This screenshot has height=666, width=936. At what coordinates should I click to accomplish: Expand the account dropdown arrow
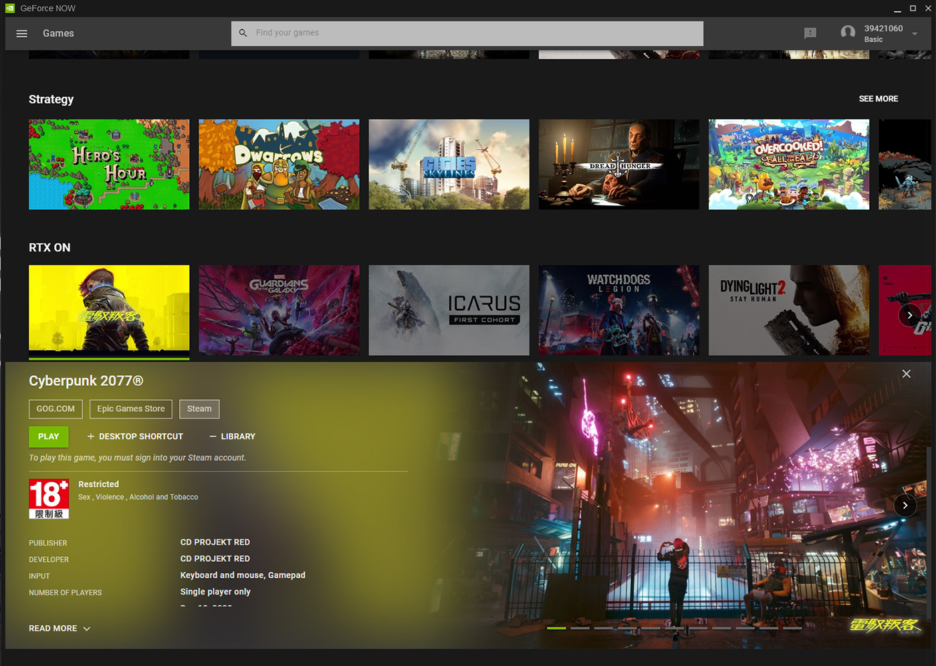click(x=915, y=33)
